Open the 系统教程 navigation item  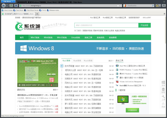pyautogui.click(x=113, y=37)
